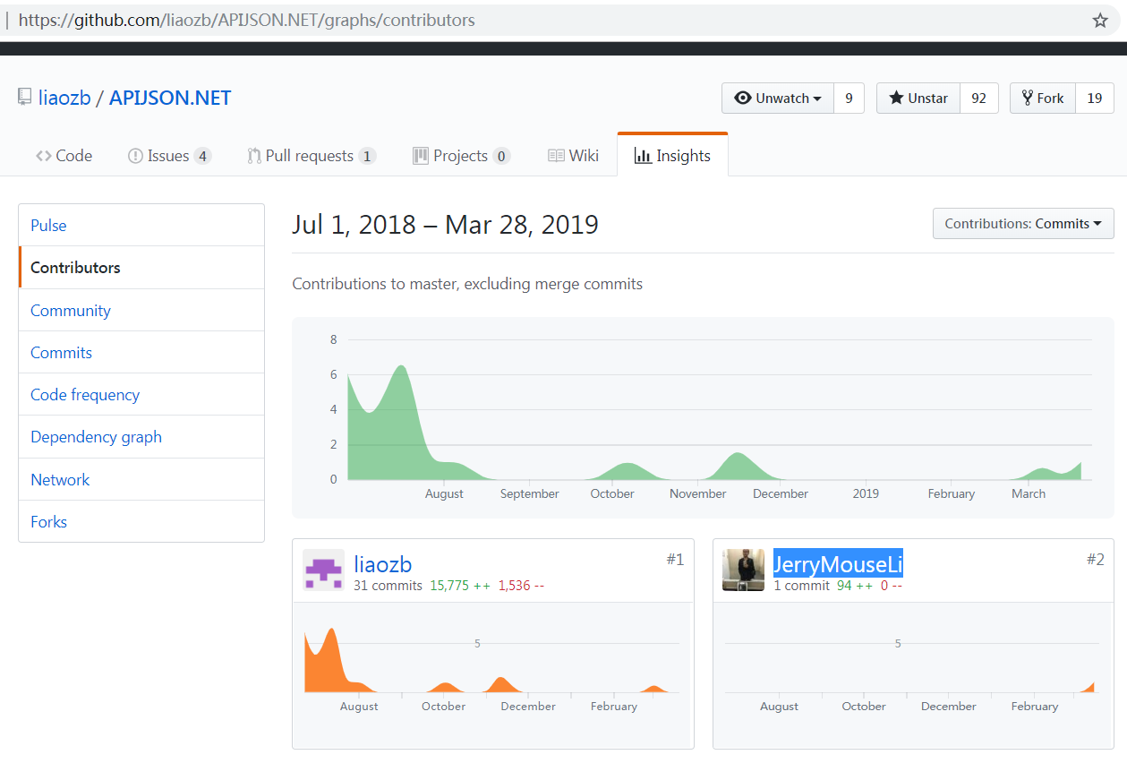Open the JerryMouseLi contributor link
Image resolution: width=1127 pixels, height=763 pixels.
pos(838,564)
